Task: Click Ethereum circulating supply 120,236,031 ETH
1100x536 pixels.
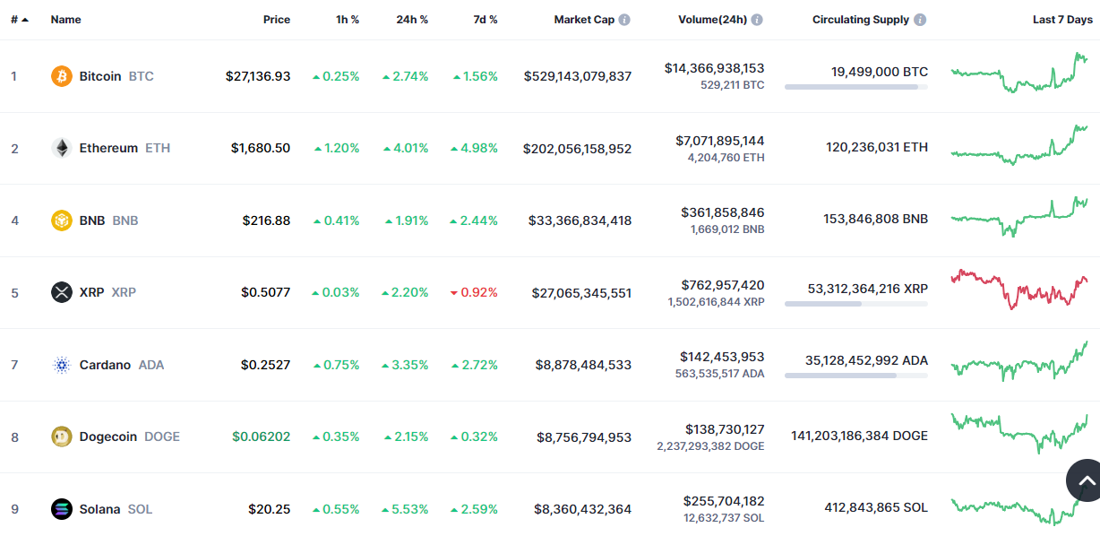Action: [877, 147]
